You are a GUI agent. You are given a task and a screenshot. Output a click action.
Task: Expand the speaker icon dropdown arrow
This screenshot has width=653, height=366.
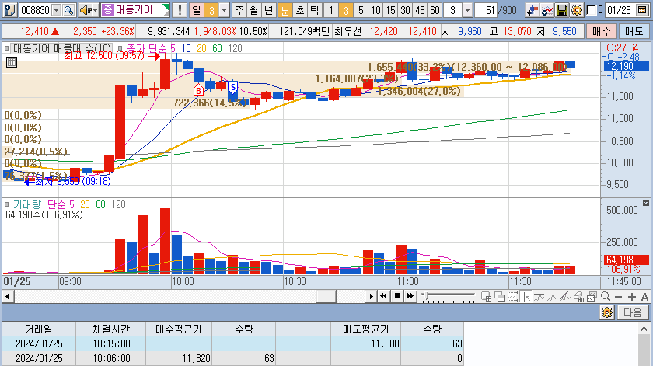pyautogui.click(x=95, y=10)
